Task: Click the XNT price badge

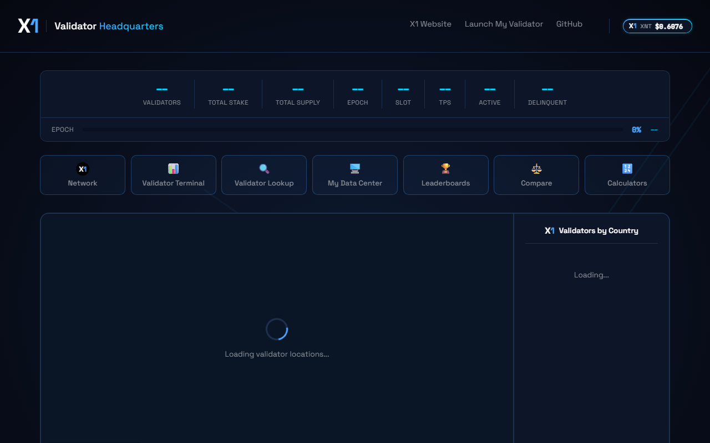Action: (657, 26)
